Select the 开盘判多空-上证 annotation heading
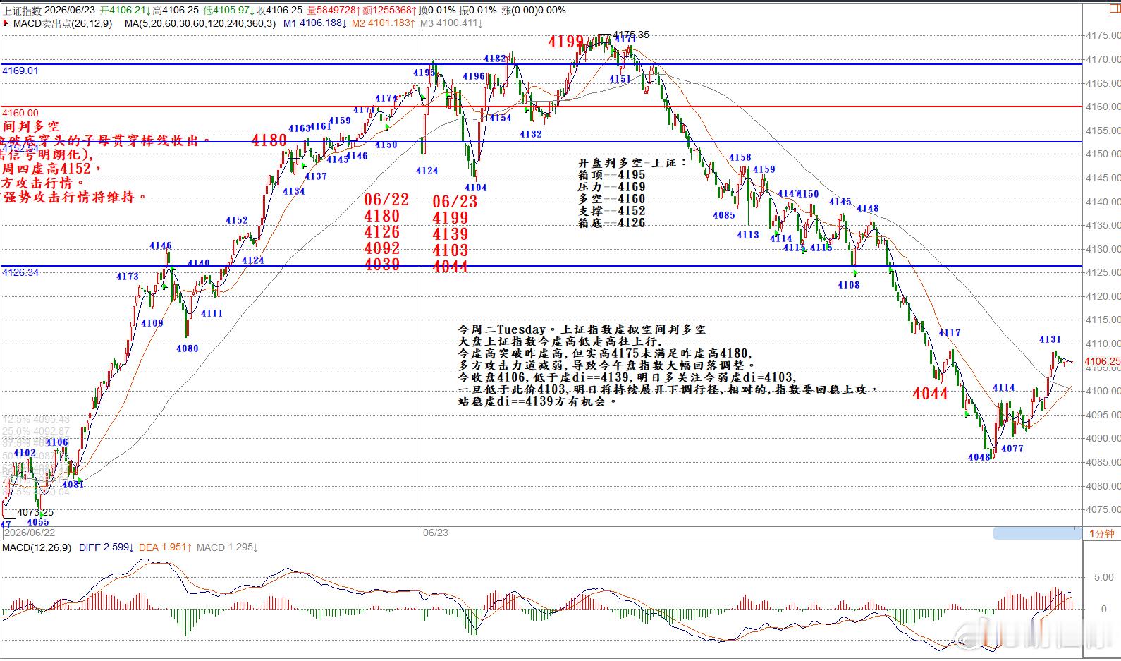The height and width of the screenshot is (661, 1121). (632, 162)
